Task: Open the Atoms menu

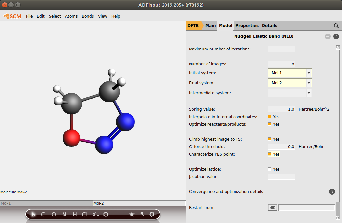Action: pos(71,16)
